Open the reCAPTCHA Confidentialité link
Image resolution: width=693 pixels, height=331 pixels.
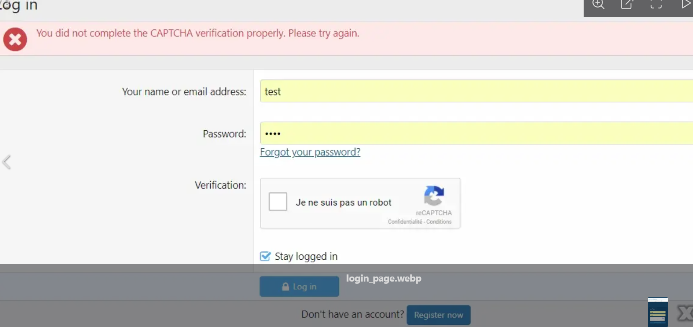(405, 222)
